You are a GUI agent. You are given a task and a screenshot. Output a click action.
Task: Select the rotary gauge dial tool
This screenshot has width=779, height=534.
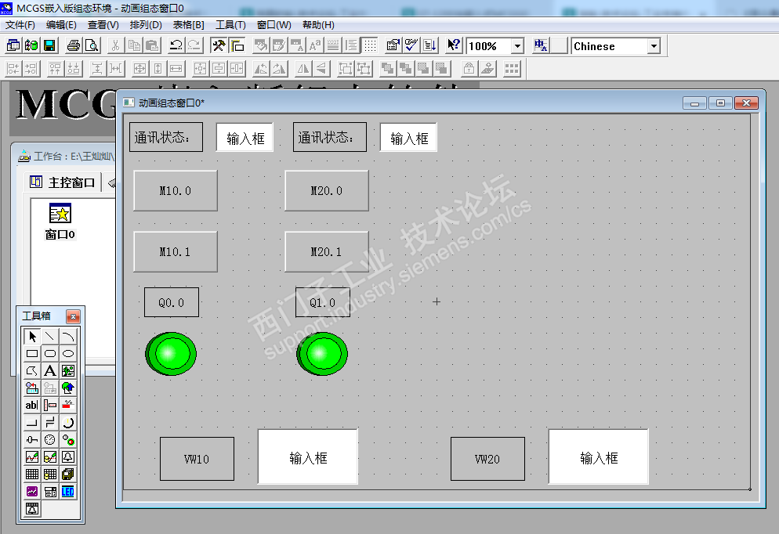pyautogui.click(x=50, y=440)
